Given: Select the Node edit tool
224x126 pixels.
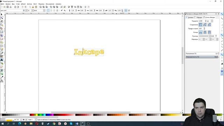Looking at the screenshot, I should tap(2, 18).
